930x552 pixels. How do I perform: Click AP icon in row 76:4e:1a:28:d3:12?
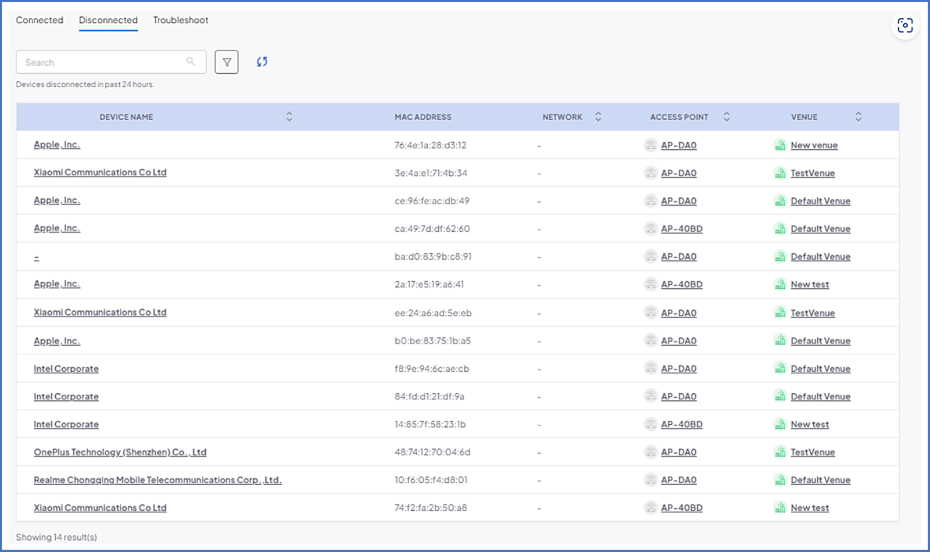click(651, 145)
